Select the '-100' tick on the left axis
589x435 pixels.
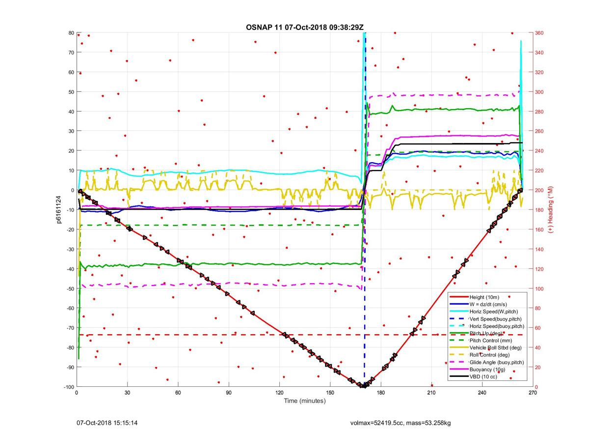coord(68,387)
